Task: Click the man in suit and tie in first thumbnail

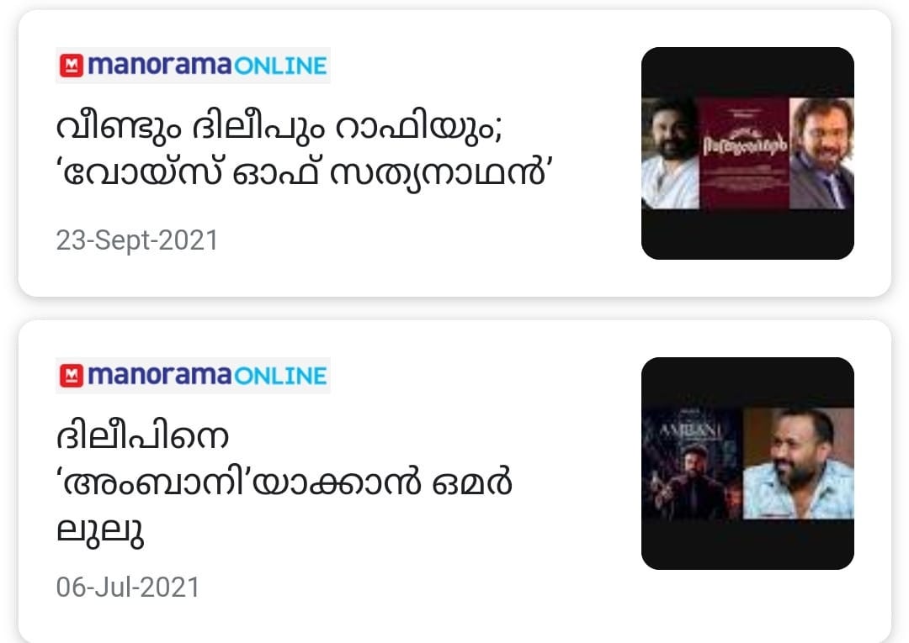Action: point(821,153)
